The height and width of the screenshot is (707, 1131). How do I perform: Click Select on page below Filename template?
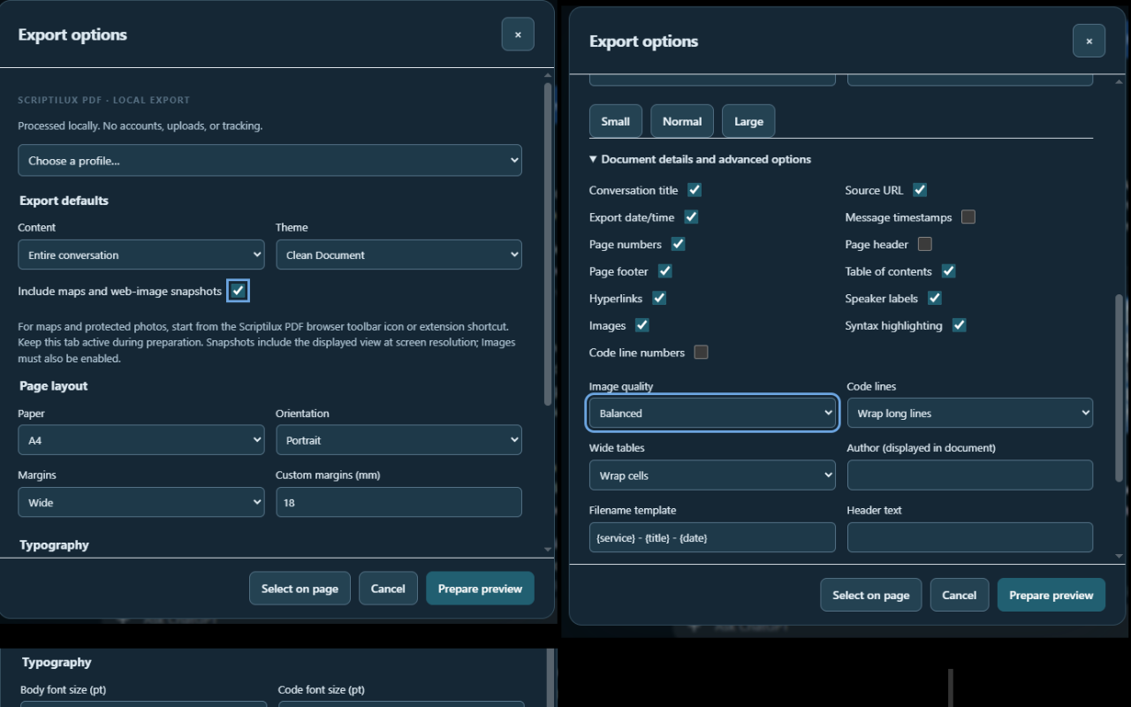pos(870,595)
